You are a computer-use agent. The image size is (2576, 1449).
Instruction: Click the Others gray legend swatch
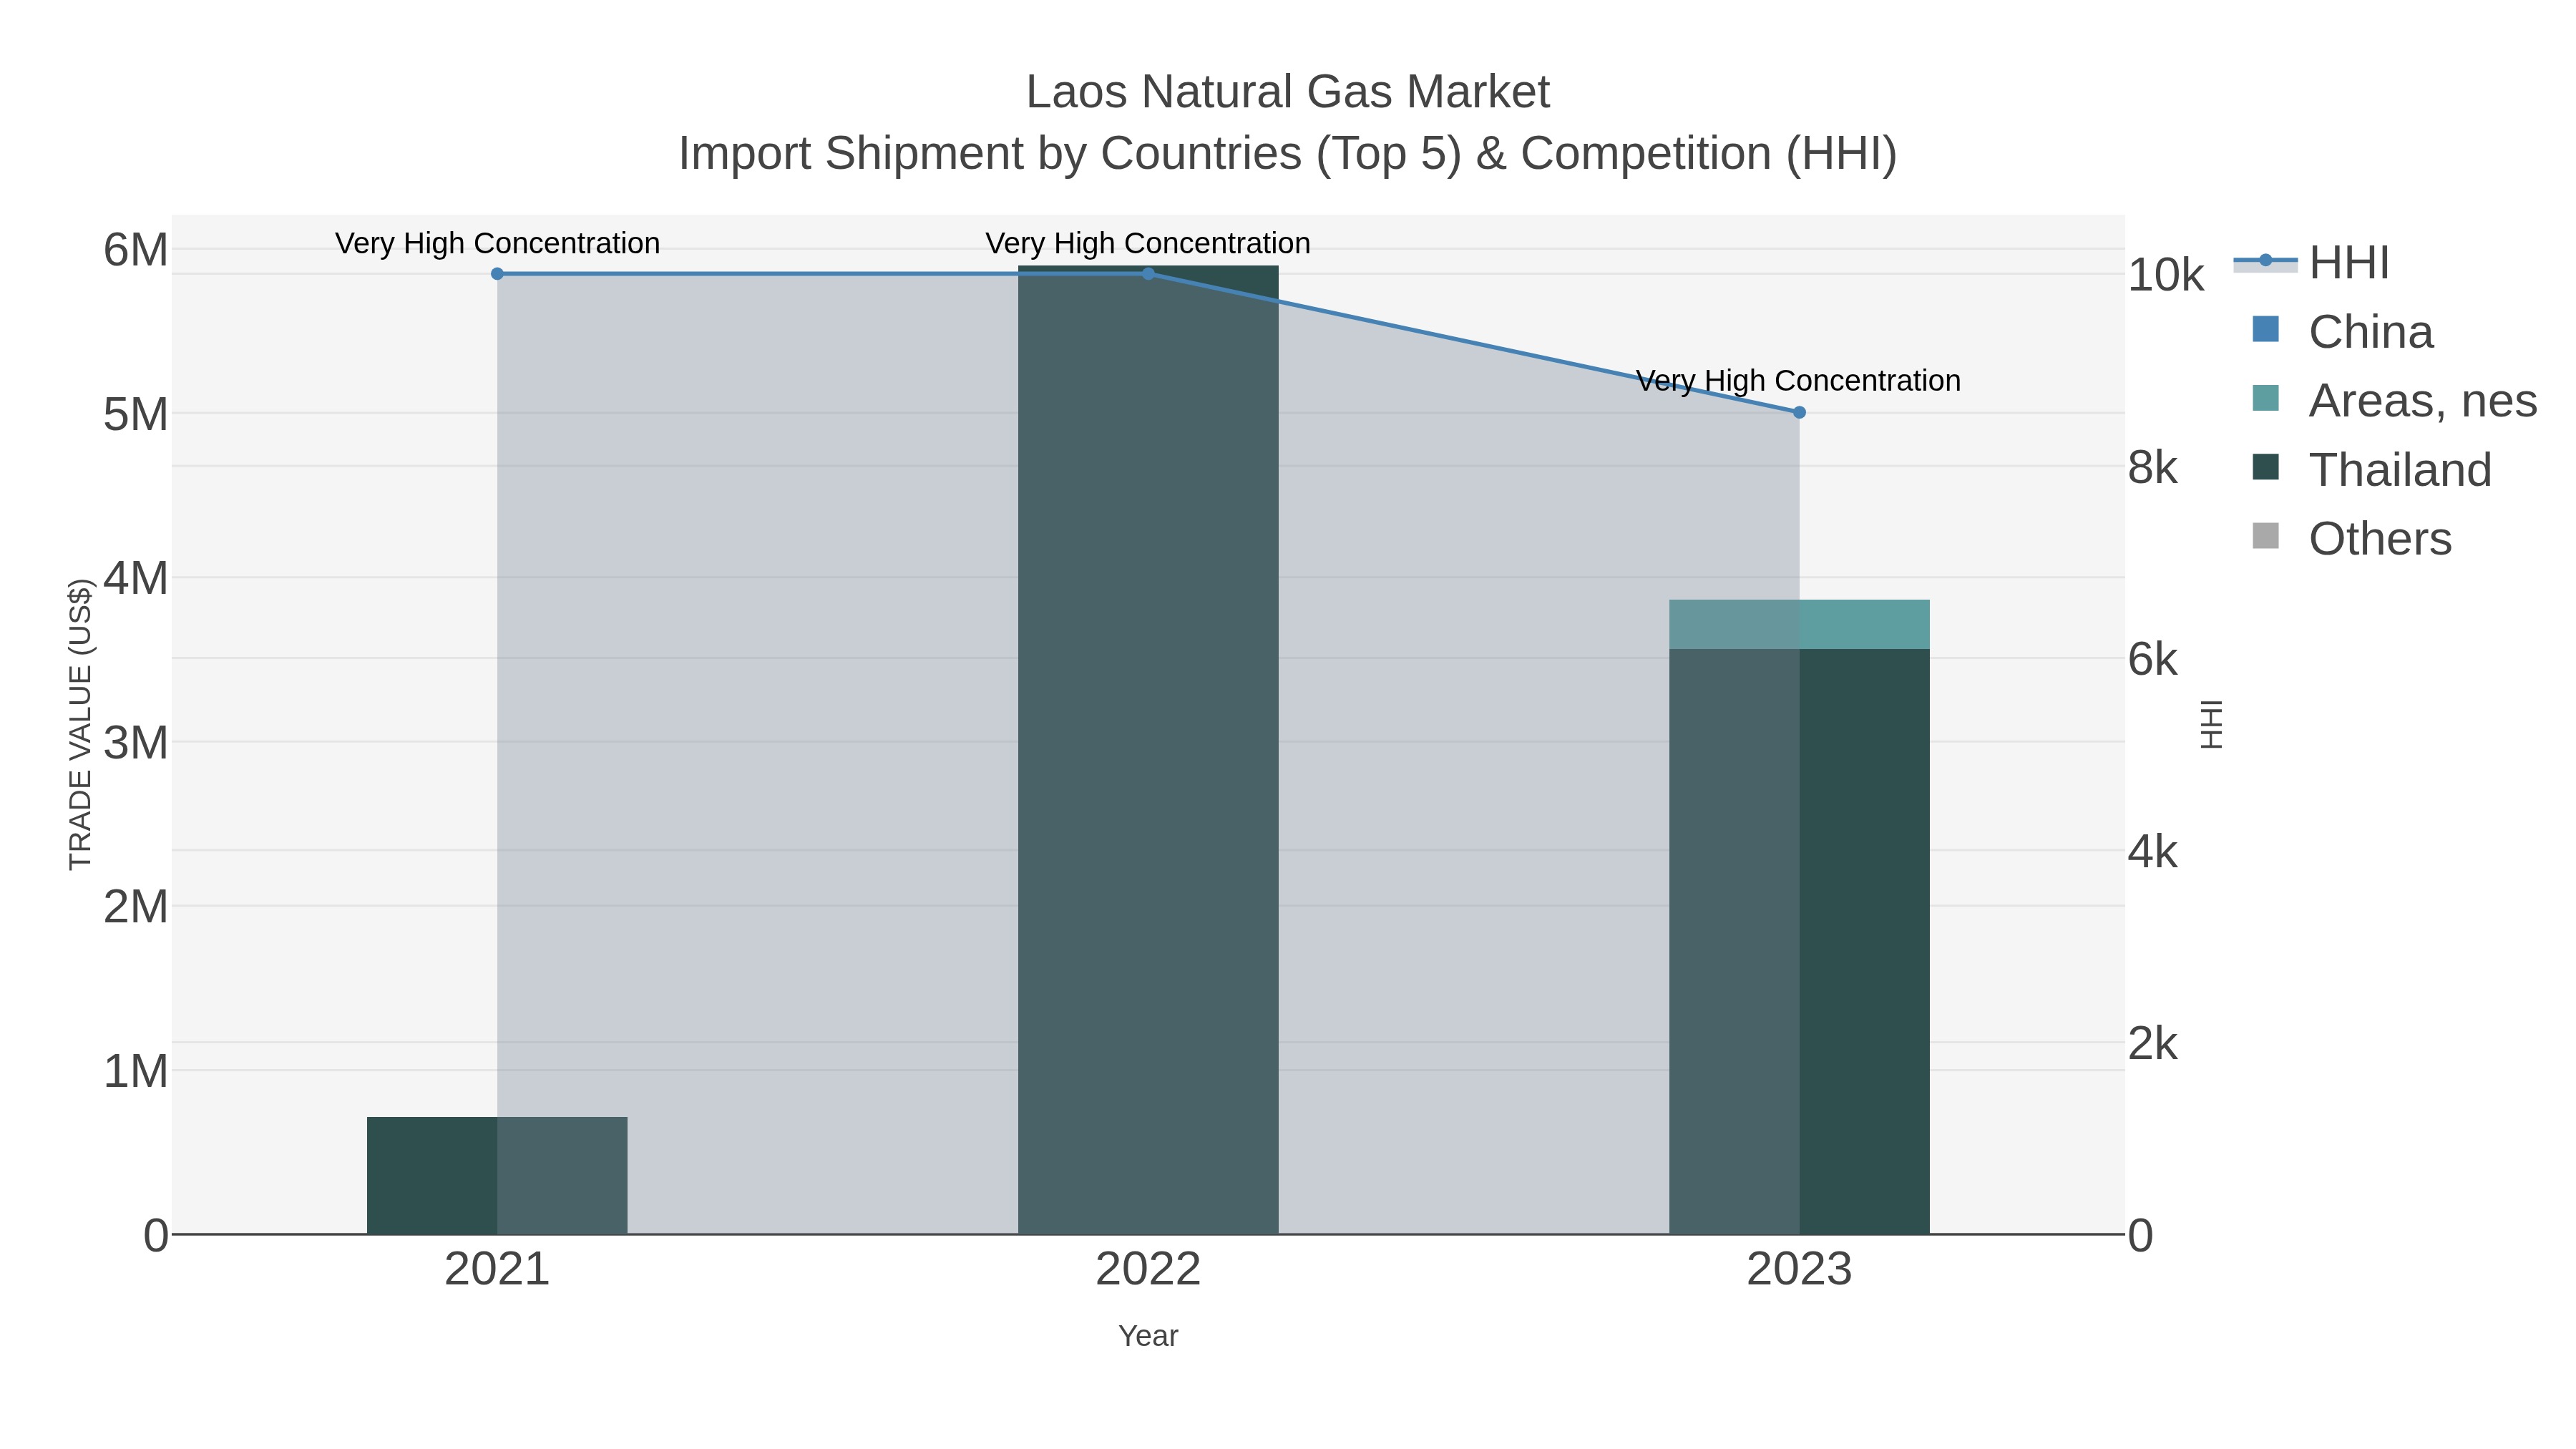2265,536
